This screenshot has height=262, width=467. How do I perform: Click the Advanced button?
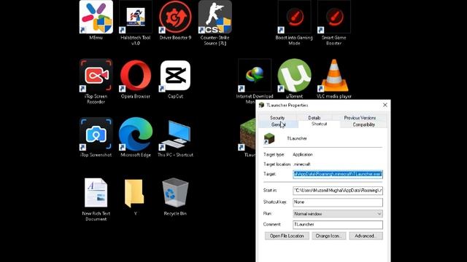coord(366,236)
